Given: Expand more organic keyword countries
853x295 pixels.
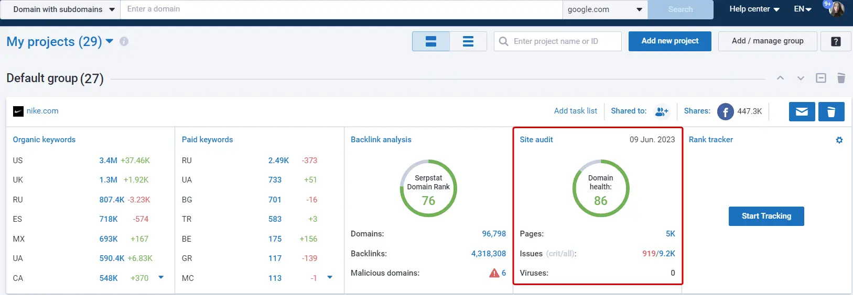Looking at the screenshot, I should click(161, 277).
